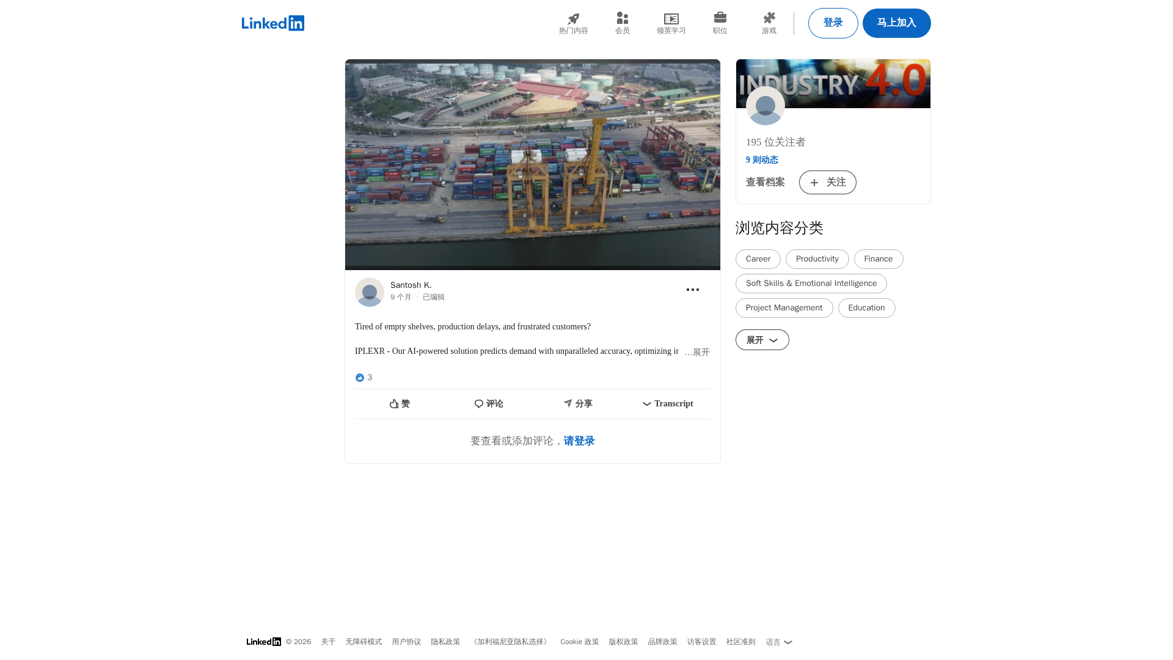
Task: Click the comment bubble button
Action: pyautogui.click(x=489, y=404)
